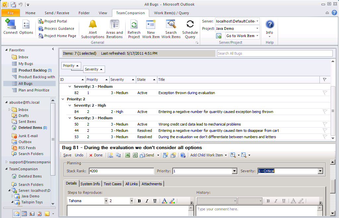Click Save in bug toolbar

67,155
